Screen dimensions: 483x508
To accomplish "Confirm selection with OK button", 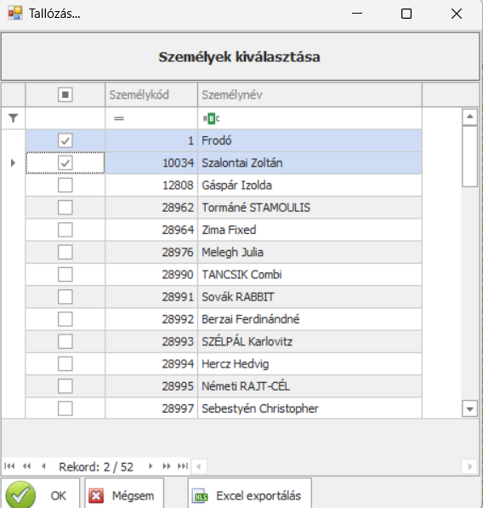I will coord(40,493).
